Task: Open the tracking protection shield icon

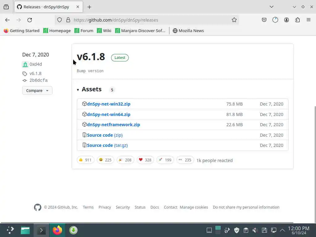Action: point(60,20)
